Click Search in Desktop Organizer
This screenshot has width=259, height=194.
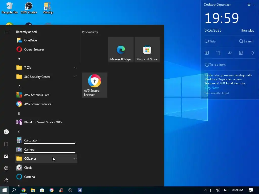[246, 41]
